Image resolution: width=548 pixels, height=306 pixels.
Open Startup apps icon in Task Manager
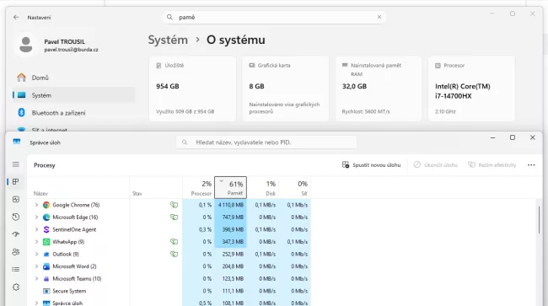(x=16, y=234)
